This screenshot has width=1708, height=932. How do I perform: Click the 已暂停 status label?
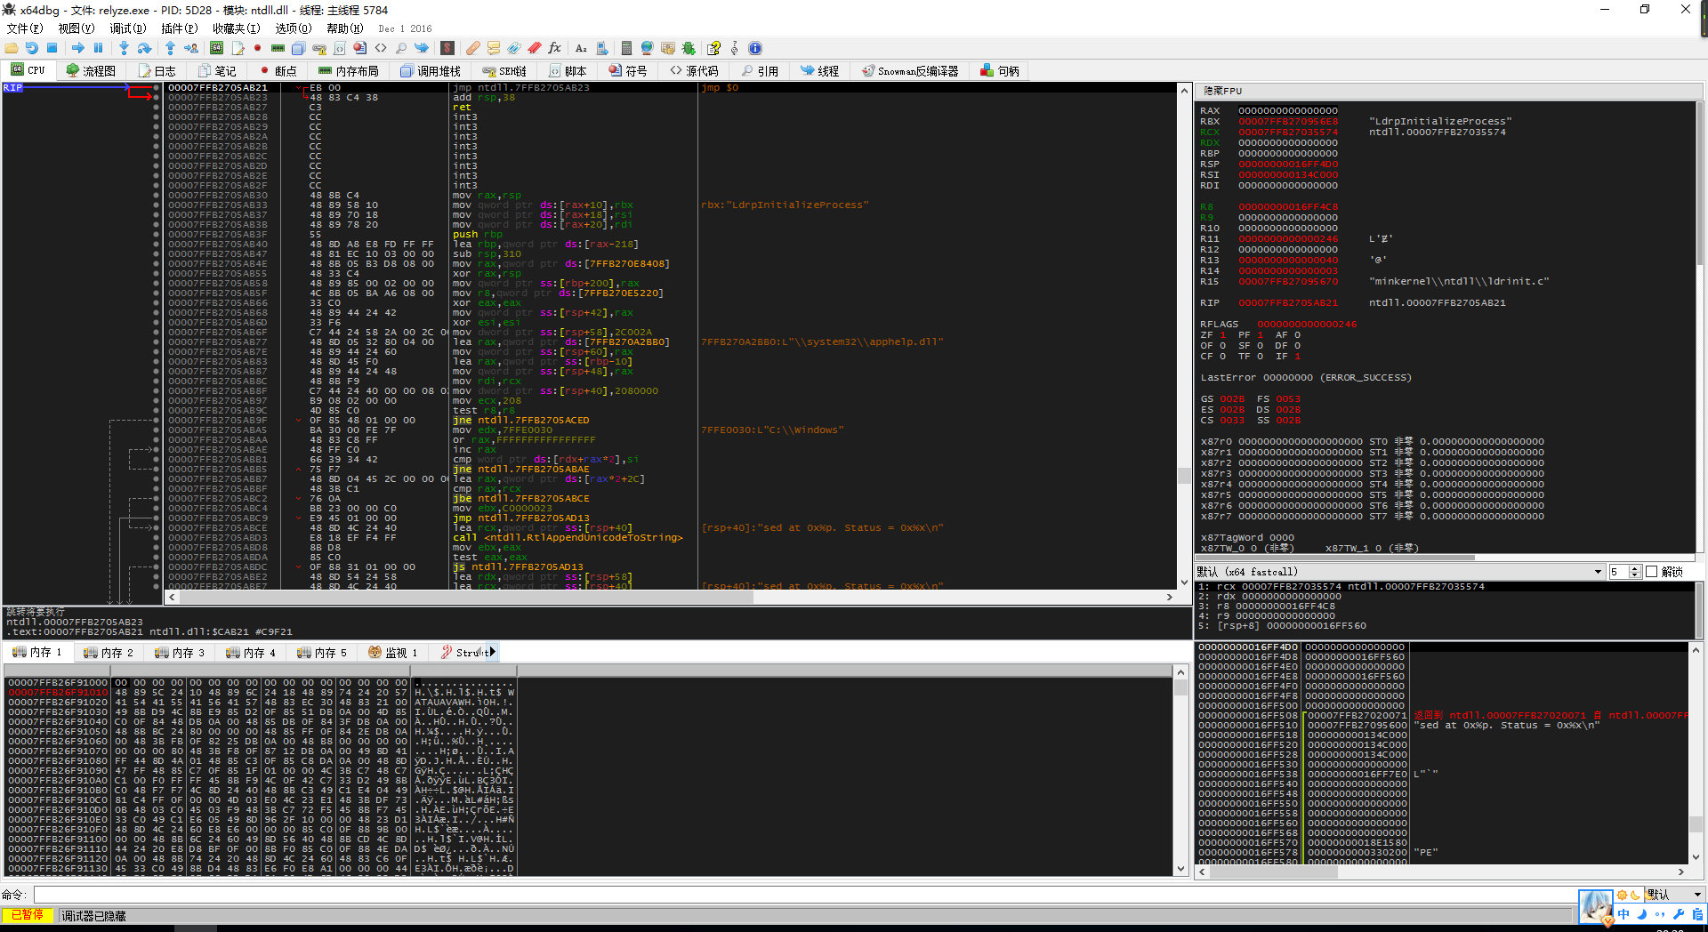(x=27, y=915)
